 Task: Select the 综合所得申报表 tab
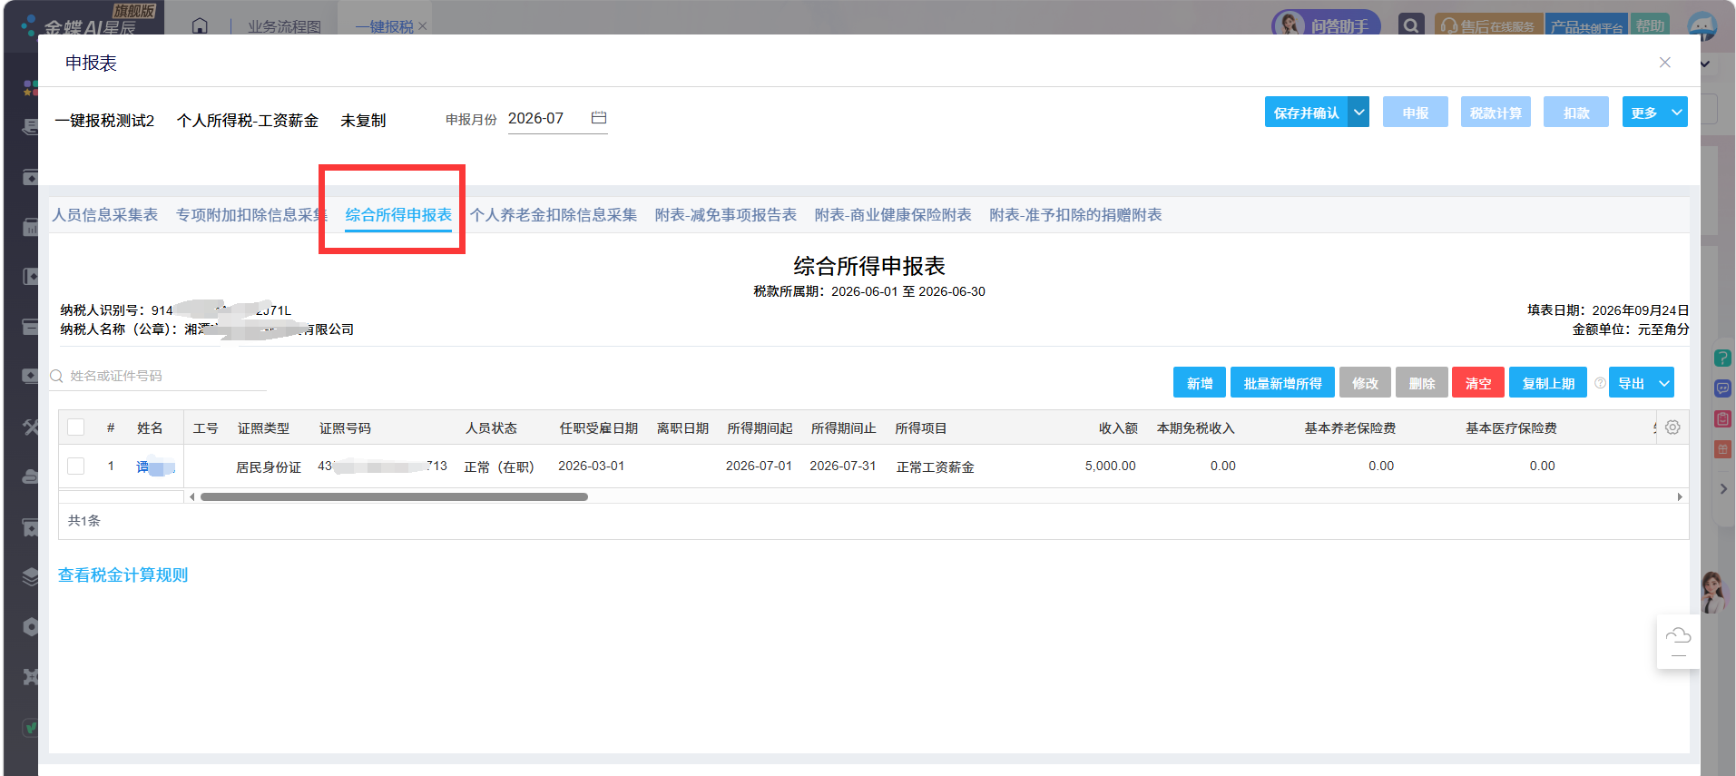tap(398, 215)
